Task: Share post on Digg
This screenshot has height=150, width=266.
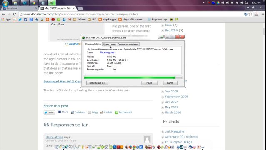Action: click(x=93, y=112)
